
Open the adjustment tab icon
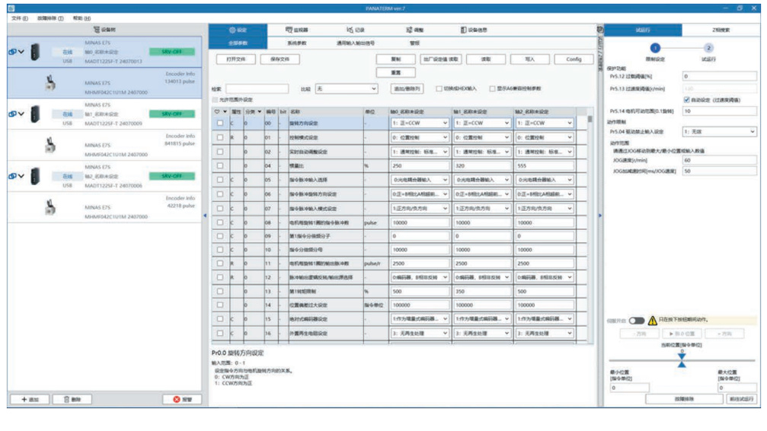point(409,30)
